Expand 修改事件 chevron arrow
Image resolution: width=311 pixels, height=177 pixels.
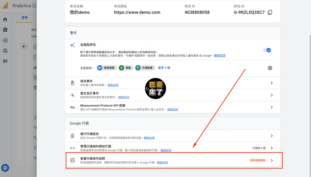point(272,83)
